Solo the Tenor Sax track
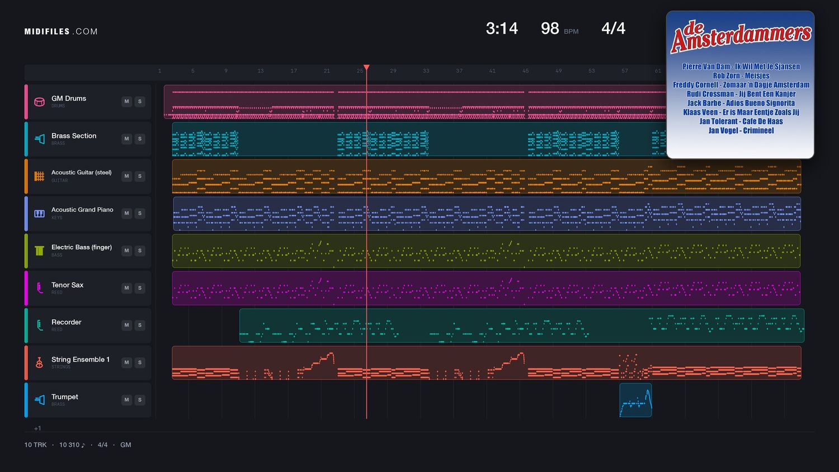The image size is (839, 472). click(x=140, y=288)
